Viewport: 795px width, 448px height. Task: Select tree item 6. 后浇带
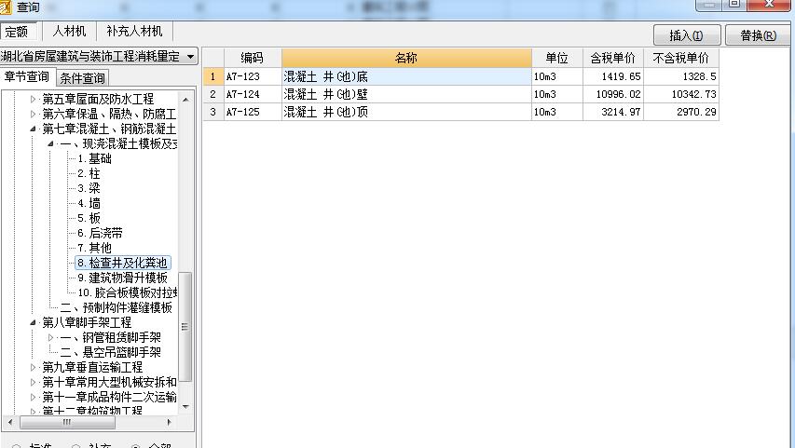(x=100, y=233)
